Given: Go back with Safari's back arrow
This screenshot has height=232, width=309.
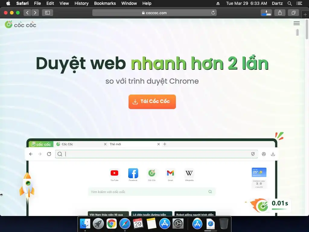Looking at the screenshot, I should 27,13.
